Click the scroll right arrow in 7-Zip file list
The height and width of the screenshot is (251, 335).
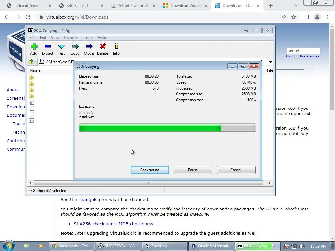270,183
